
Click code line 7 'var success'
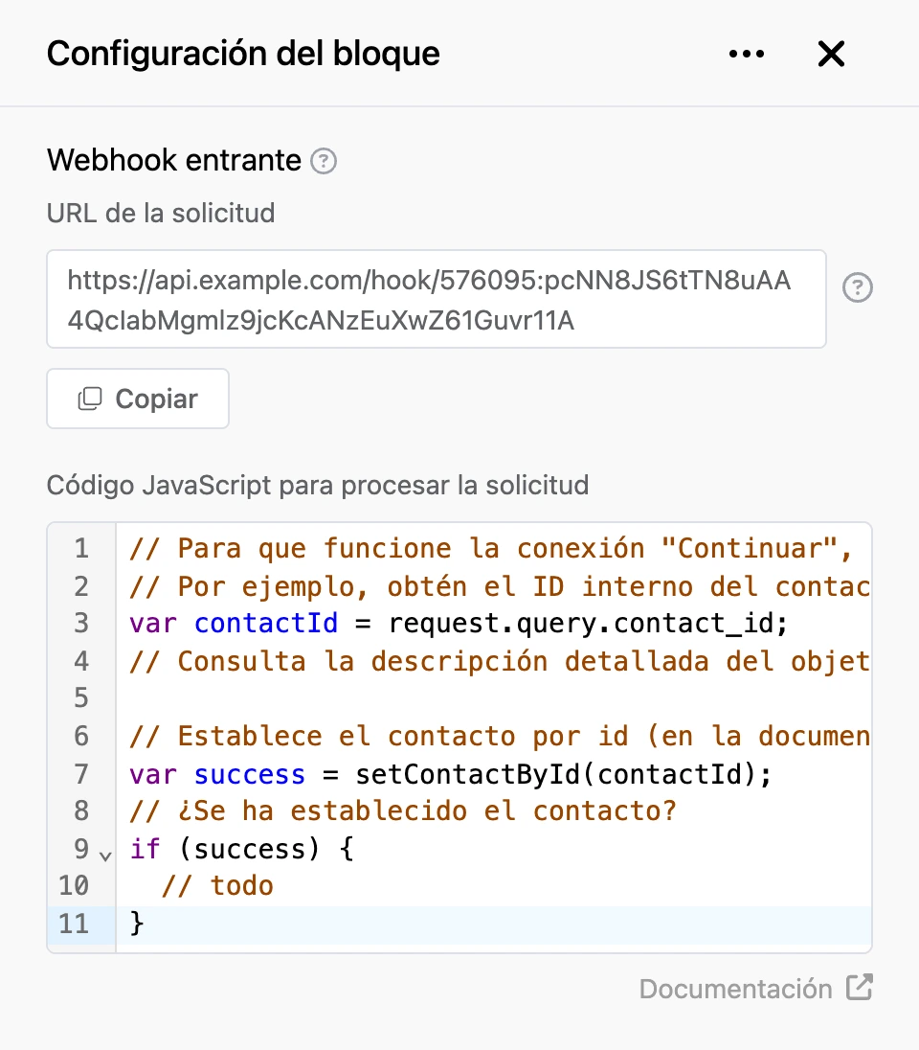point(451,774)
